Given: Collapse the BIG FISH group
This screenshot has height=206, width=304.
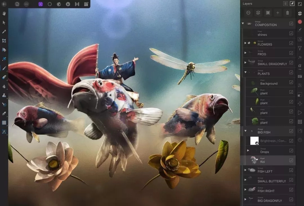Looking at the screenshot, I should (x=245, y=131).
